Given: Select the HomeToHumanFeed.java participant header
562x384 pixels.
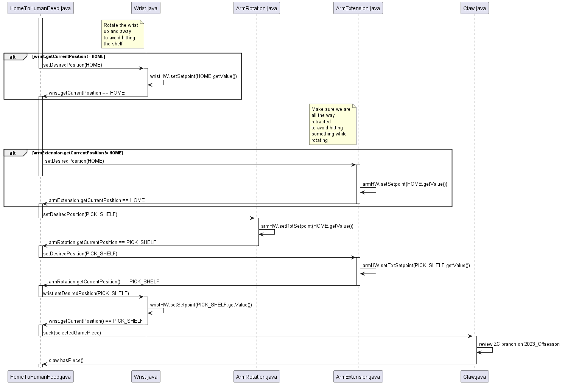Looking at the screenshot, I should coord(40,8).
